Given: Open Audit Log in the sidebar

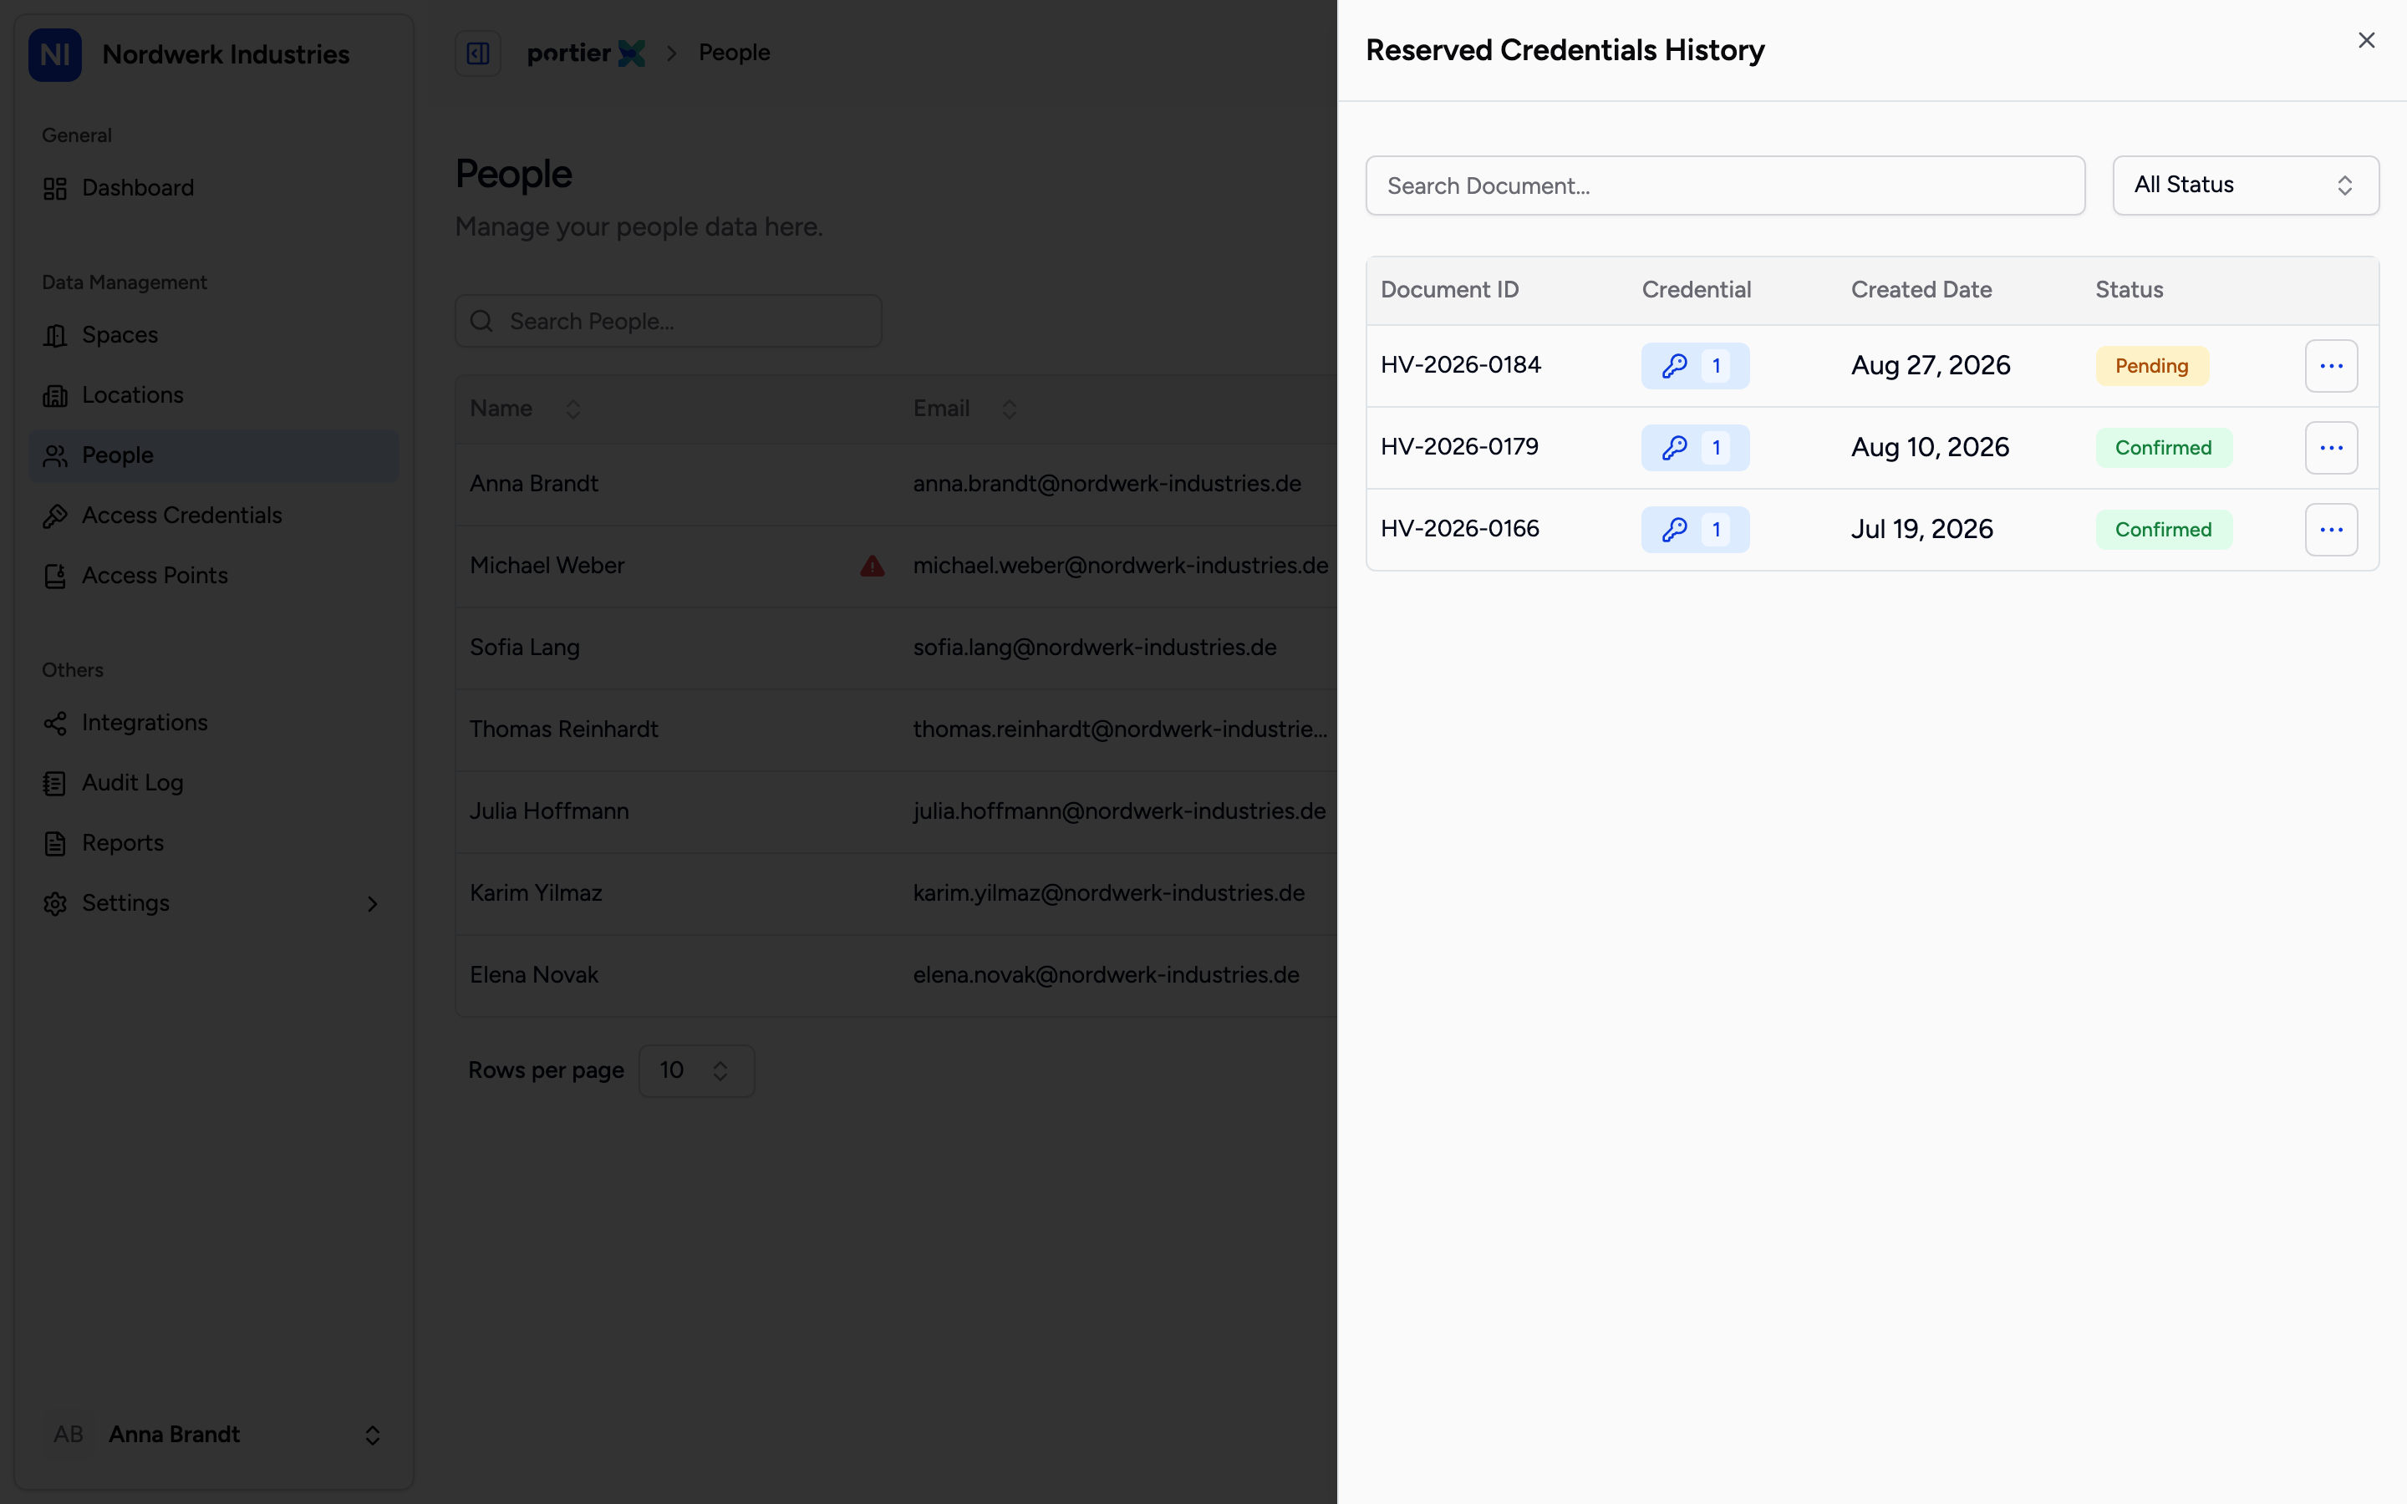Looking at the screenshot, I should tap(214, 783).
